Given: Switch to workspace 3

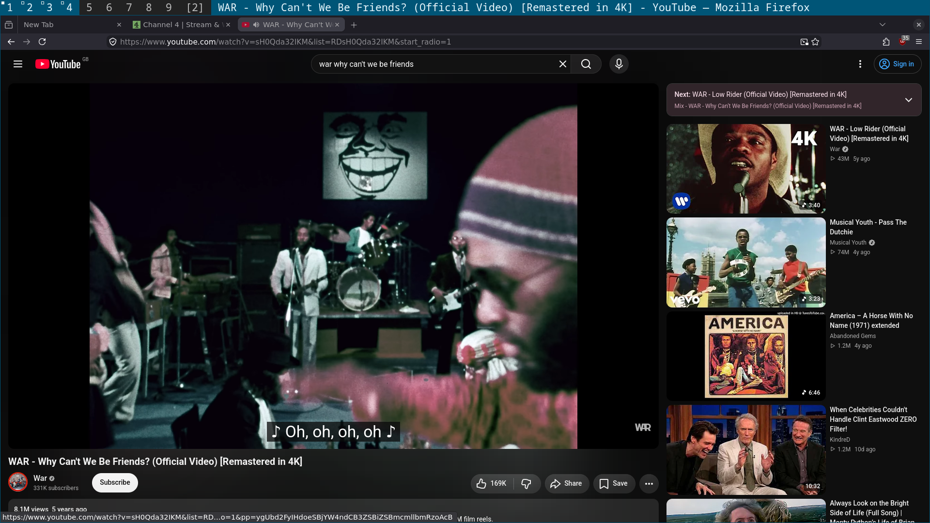Looking at the screenshot, I should (48, 7).
